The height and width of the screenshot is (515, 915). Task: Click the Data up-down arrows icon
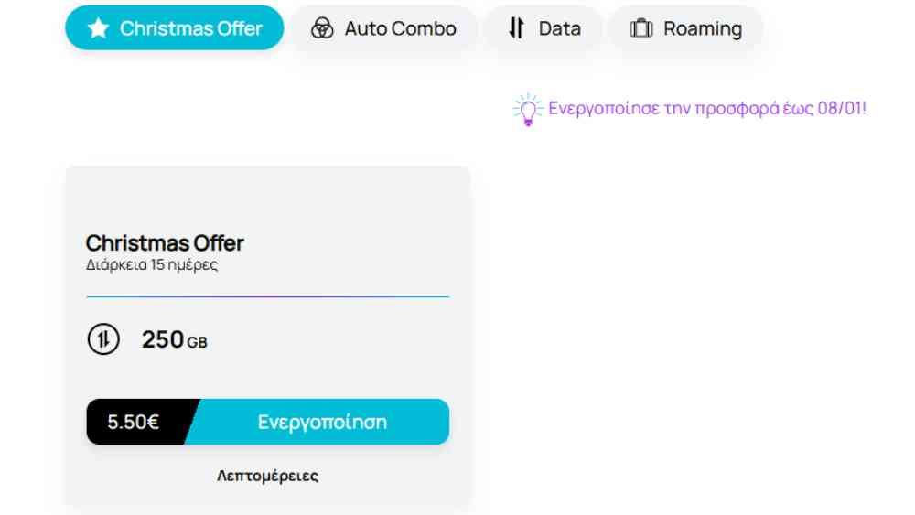pyautogui.click(x=516, y=28)
